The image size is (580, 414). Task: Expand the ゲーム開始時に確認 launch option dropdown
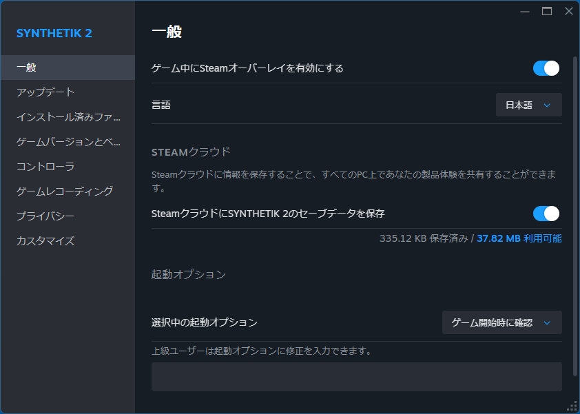click(501, 322)
